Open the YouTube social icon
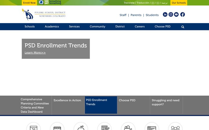 point(176,14)
